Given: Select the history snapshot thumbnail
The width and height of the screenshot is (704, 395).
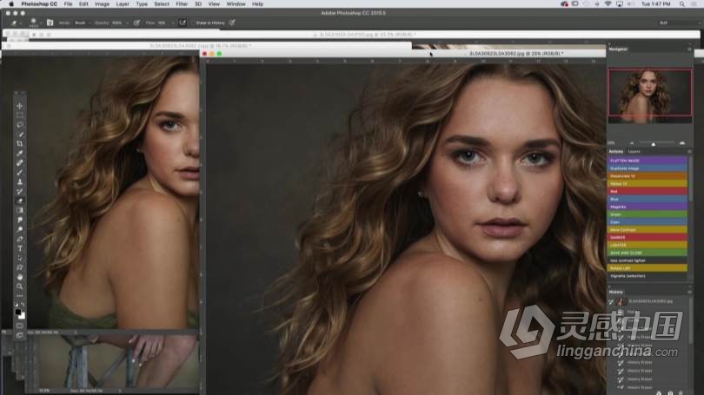Looking at the screenshot, I should (621, 302).
